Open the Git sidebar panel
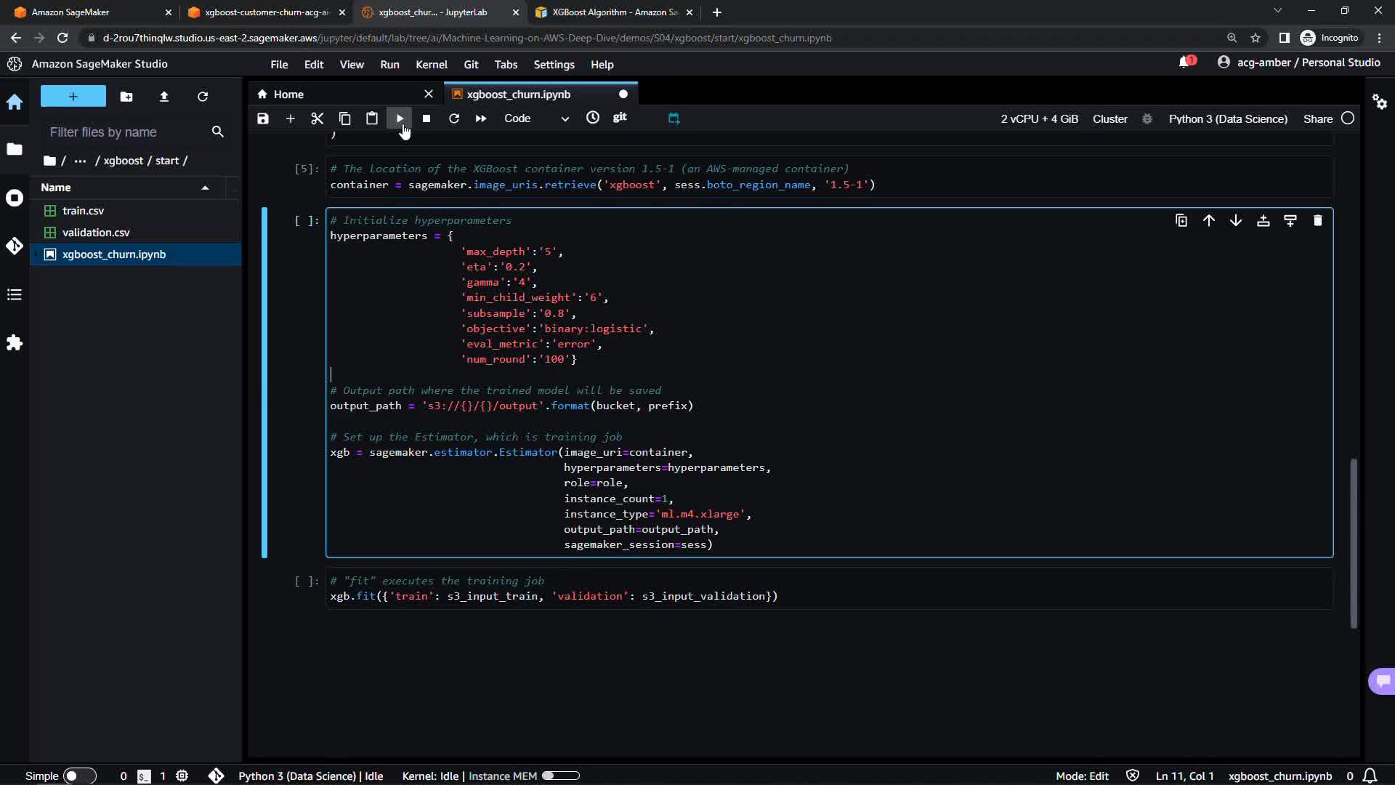 [x=15, y=246]
